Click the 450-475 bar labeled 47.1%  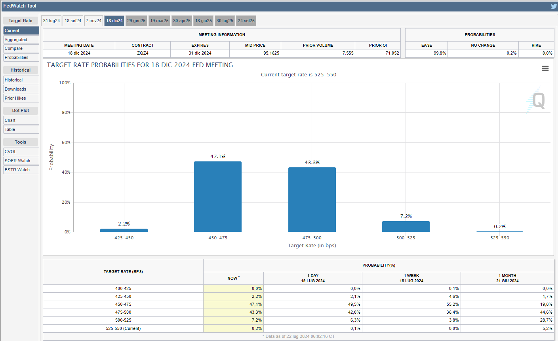pos(218,197)
